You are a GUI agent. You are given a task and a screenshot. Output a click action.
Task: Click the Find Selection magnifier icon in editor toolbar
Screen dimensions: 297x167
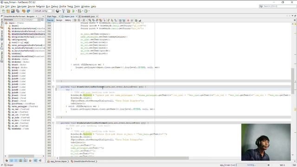pyautogui.click(x=90, y=20)
